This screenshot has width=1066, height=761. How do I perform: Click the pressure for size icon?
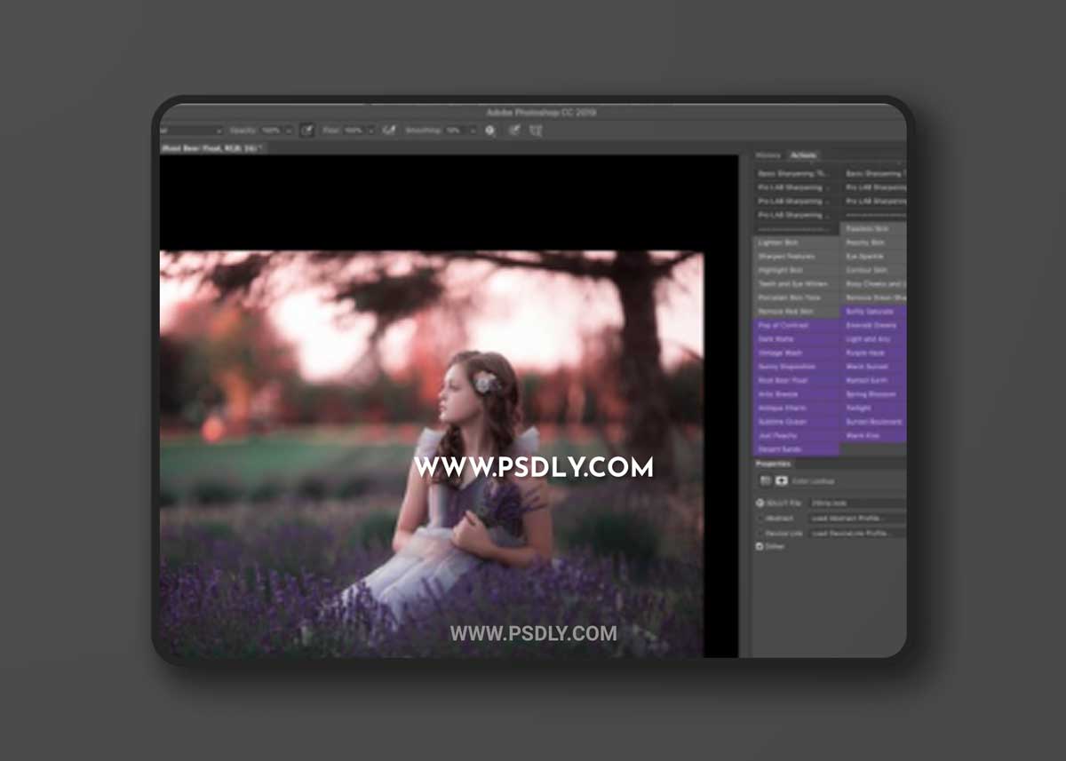(513, 131)
